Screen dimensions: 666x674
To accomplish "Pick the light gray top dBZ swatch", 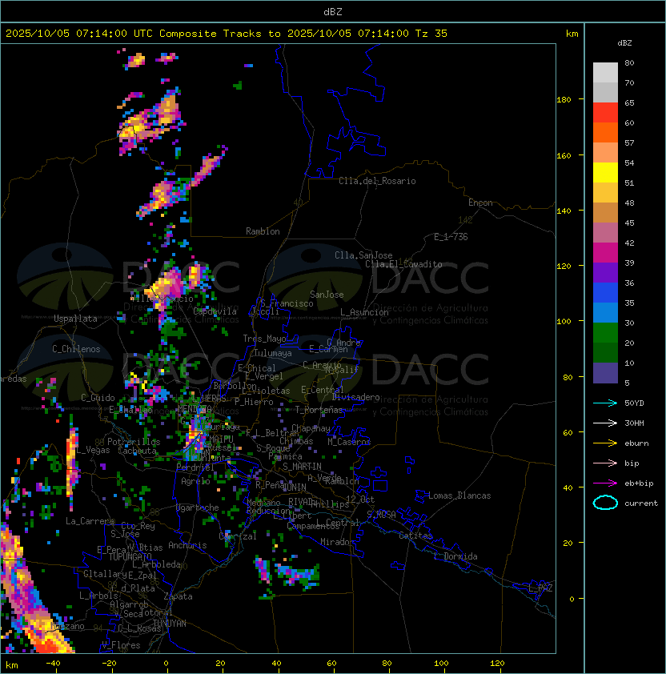I will pos(605,73).
